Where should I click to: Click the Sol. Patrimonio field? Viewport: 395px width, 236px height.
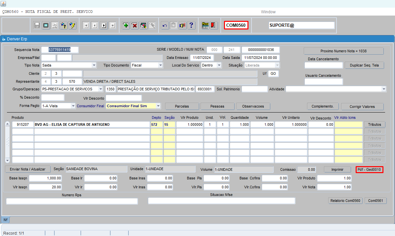254,89
